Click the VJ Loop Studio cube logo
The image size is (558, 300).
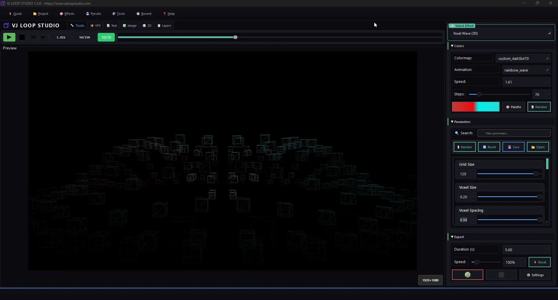(6, 25)
